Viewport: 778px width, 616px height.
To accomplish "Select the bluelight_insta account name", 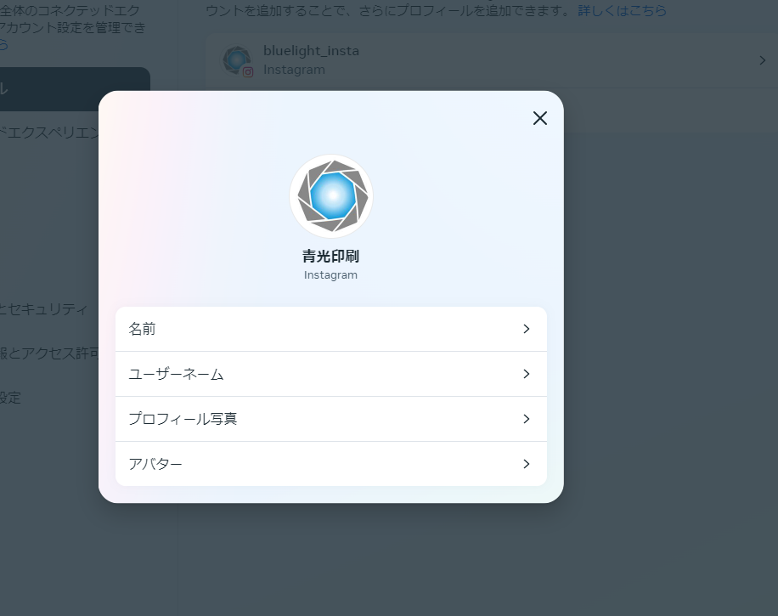I will 311,51.
